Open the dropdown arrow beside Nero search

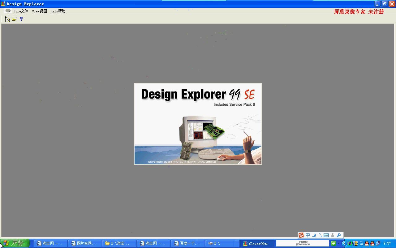[x=338, y=243]
